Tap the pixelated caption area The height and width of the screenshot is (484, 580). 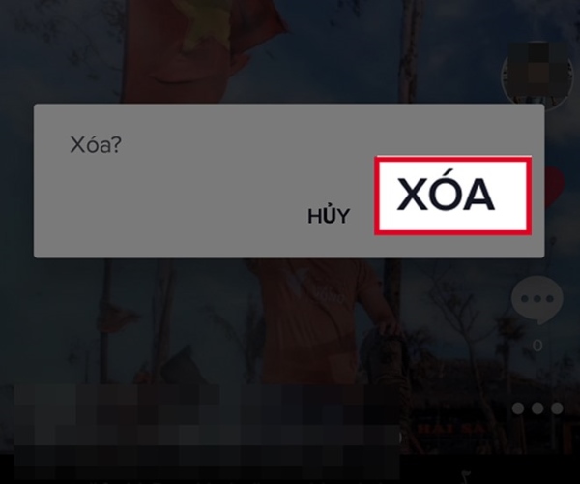[x=207, y=432]
